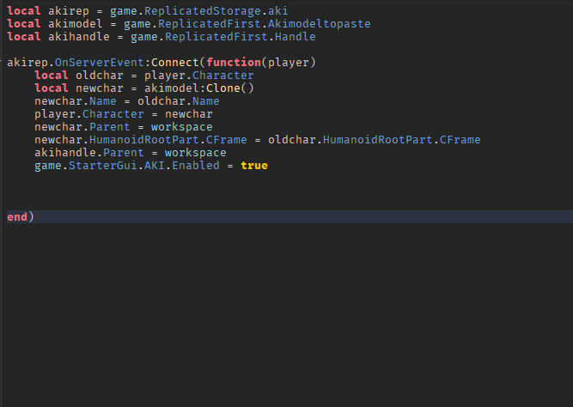Click 'newchar.Name' on the name assignment line
573x407 pixels.
(76, 101)
